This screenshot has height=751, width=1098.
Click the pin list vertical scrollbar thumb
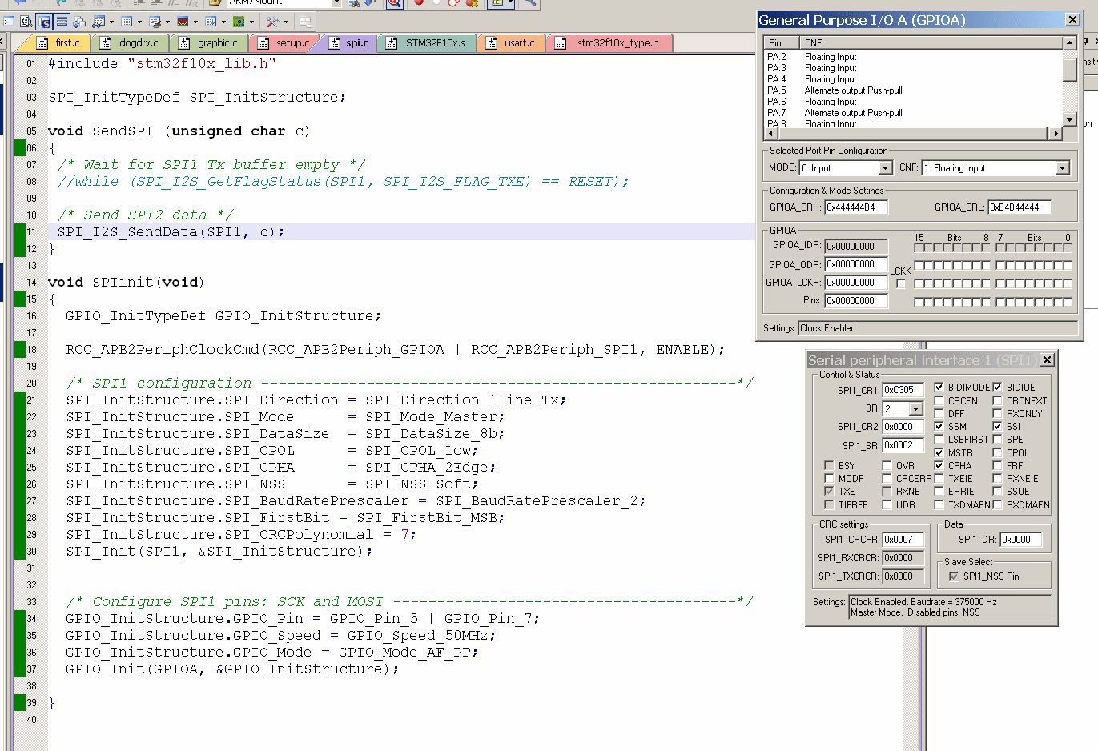pyautogui.click(x=1070, y=70)
